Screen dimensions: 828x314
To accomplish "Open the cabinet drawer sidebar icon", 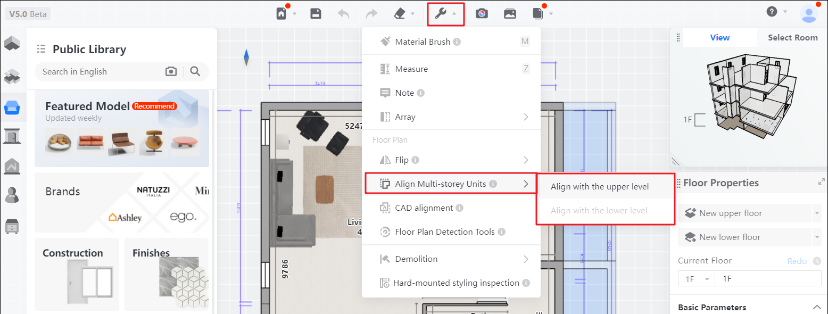I will (x=12, y=226).
